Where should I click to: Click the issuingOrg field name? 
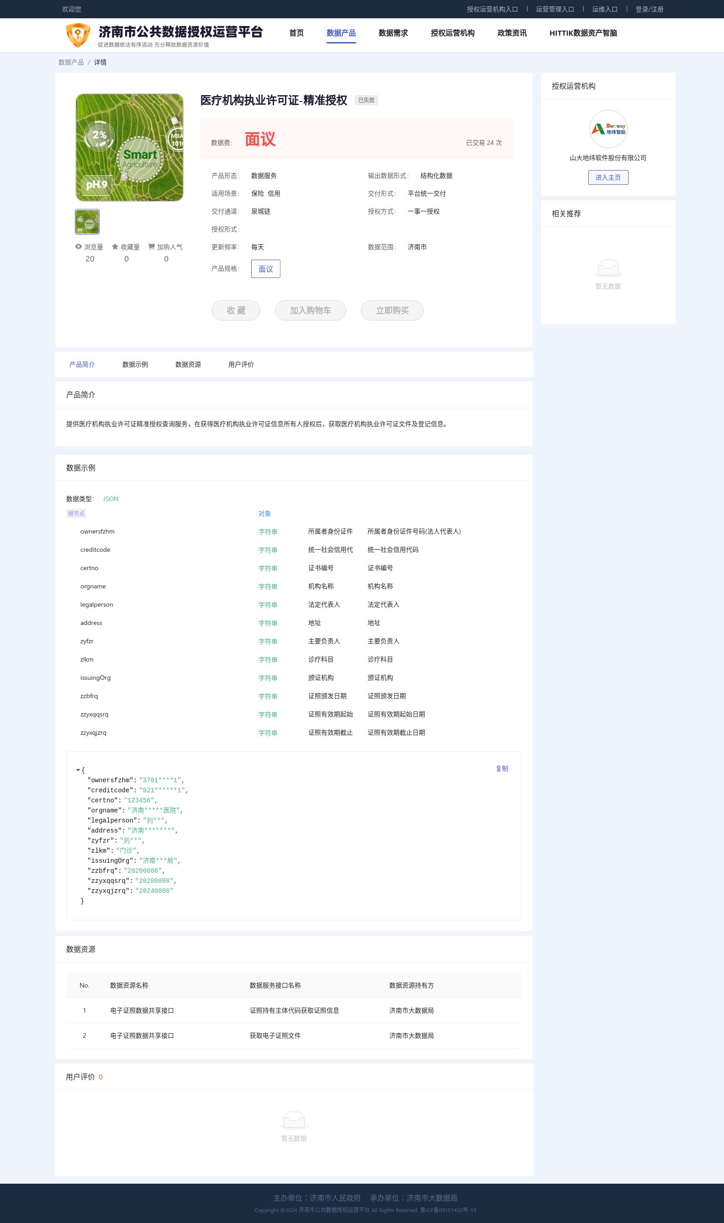click(x=95, y=678)
